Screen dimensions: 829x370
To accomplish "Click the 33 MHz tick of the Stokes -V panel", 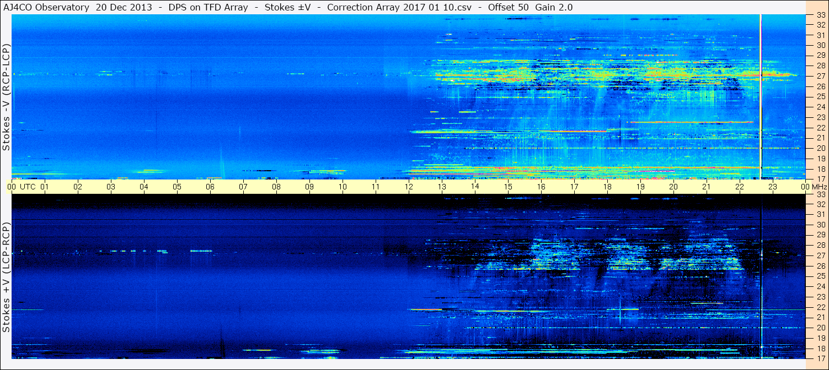I will pos(820,15).
